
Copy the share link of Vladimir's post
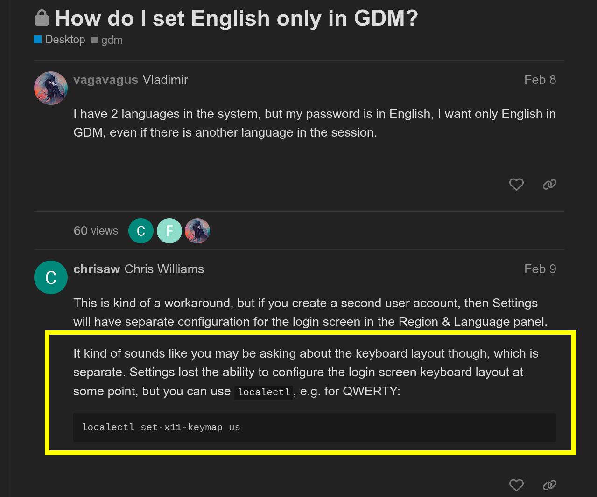(x=549, y=185)
